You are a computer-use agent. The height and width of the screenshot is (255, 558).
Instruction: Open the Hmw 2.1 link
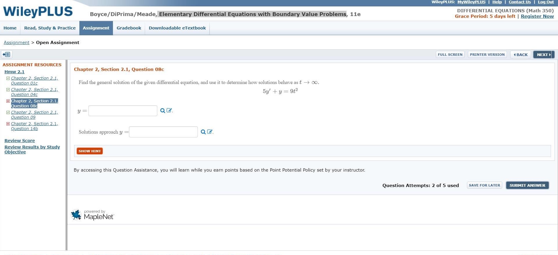click(x=15, y=72)
